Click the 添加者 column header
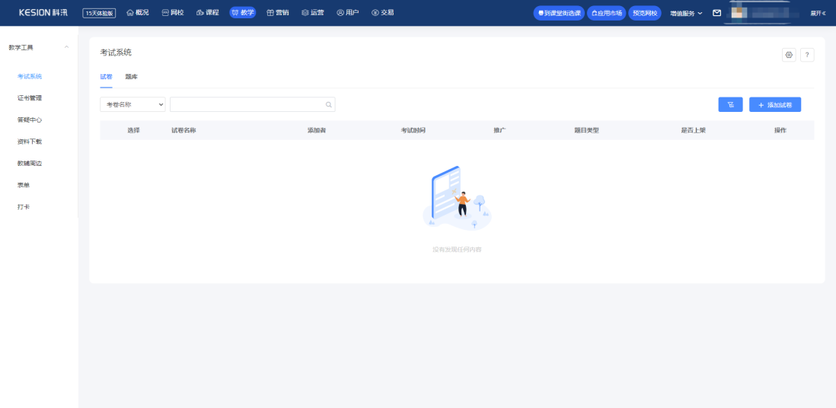Viewport: 836px width, 408px height. [x=317, y=130]
